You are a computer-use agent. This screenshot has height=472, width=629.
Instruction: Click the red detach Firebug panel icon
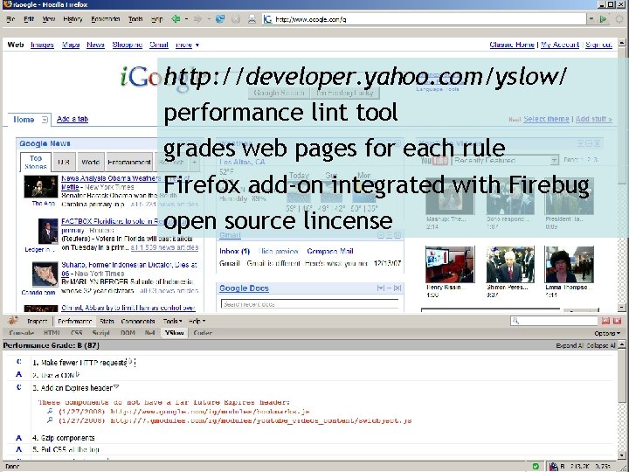pos(605,321)
